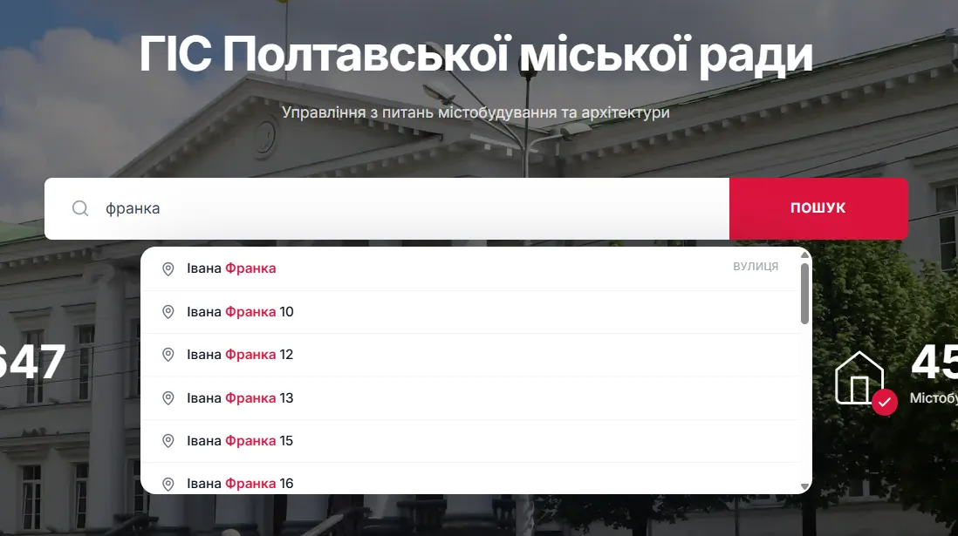The height and width of the screenshot is (536, 958).
Task: Click the pin icon beside "Івана Франка 10"
Action: pos(168,311)
